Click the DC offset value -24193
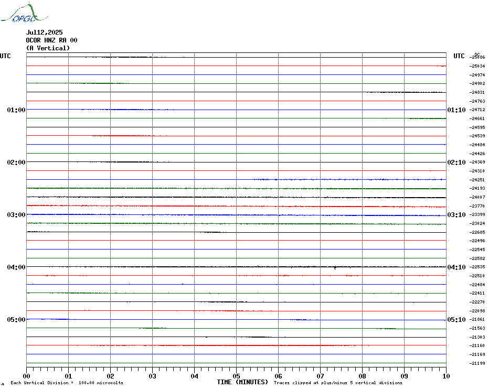This screenshot has height=390, width=488. (x=477, y=188)
